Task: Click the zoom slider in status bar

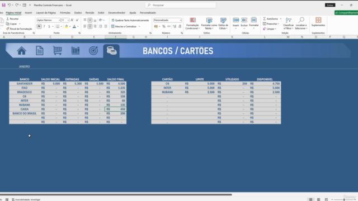Action: click(x=344, y=199)
